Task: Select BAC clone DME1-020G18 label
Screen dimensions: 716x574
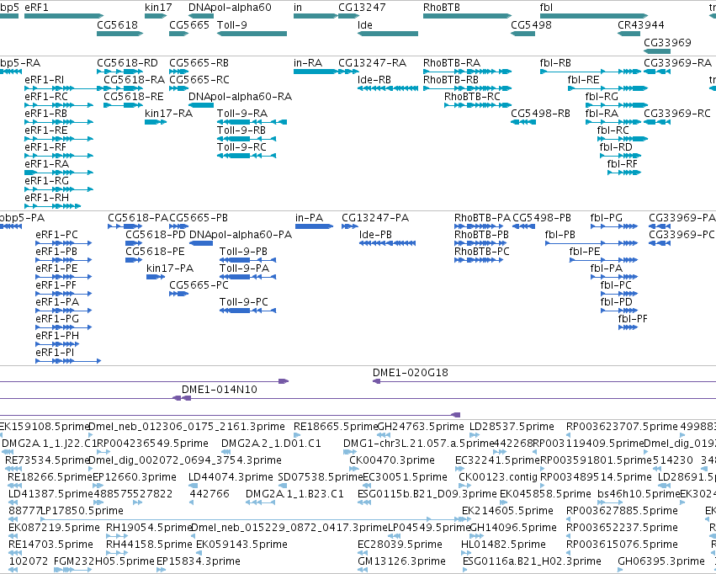Action: pyautogui.click(x=410, y=372)
